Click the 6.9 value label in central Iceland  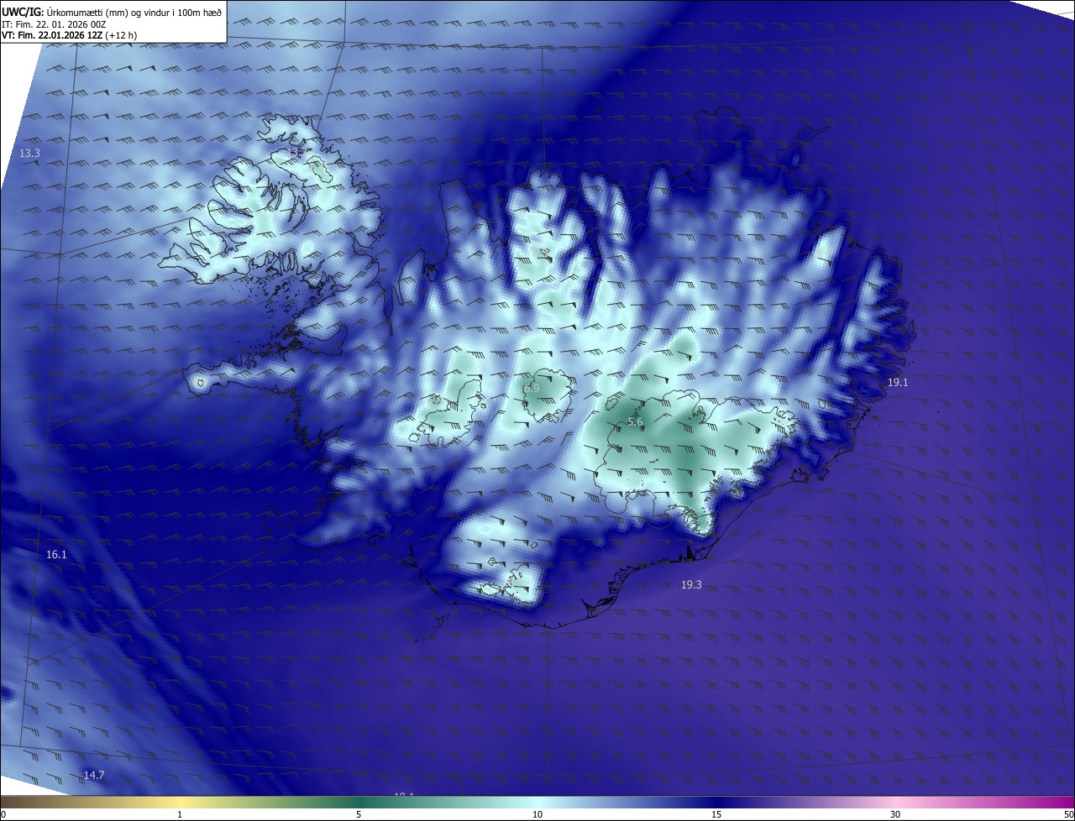coord(532,389)
